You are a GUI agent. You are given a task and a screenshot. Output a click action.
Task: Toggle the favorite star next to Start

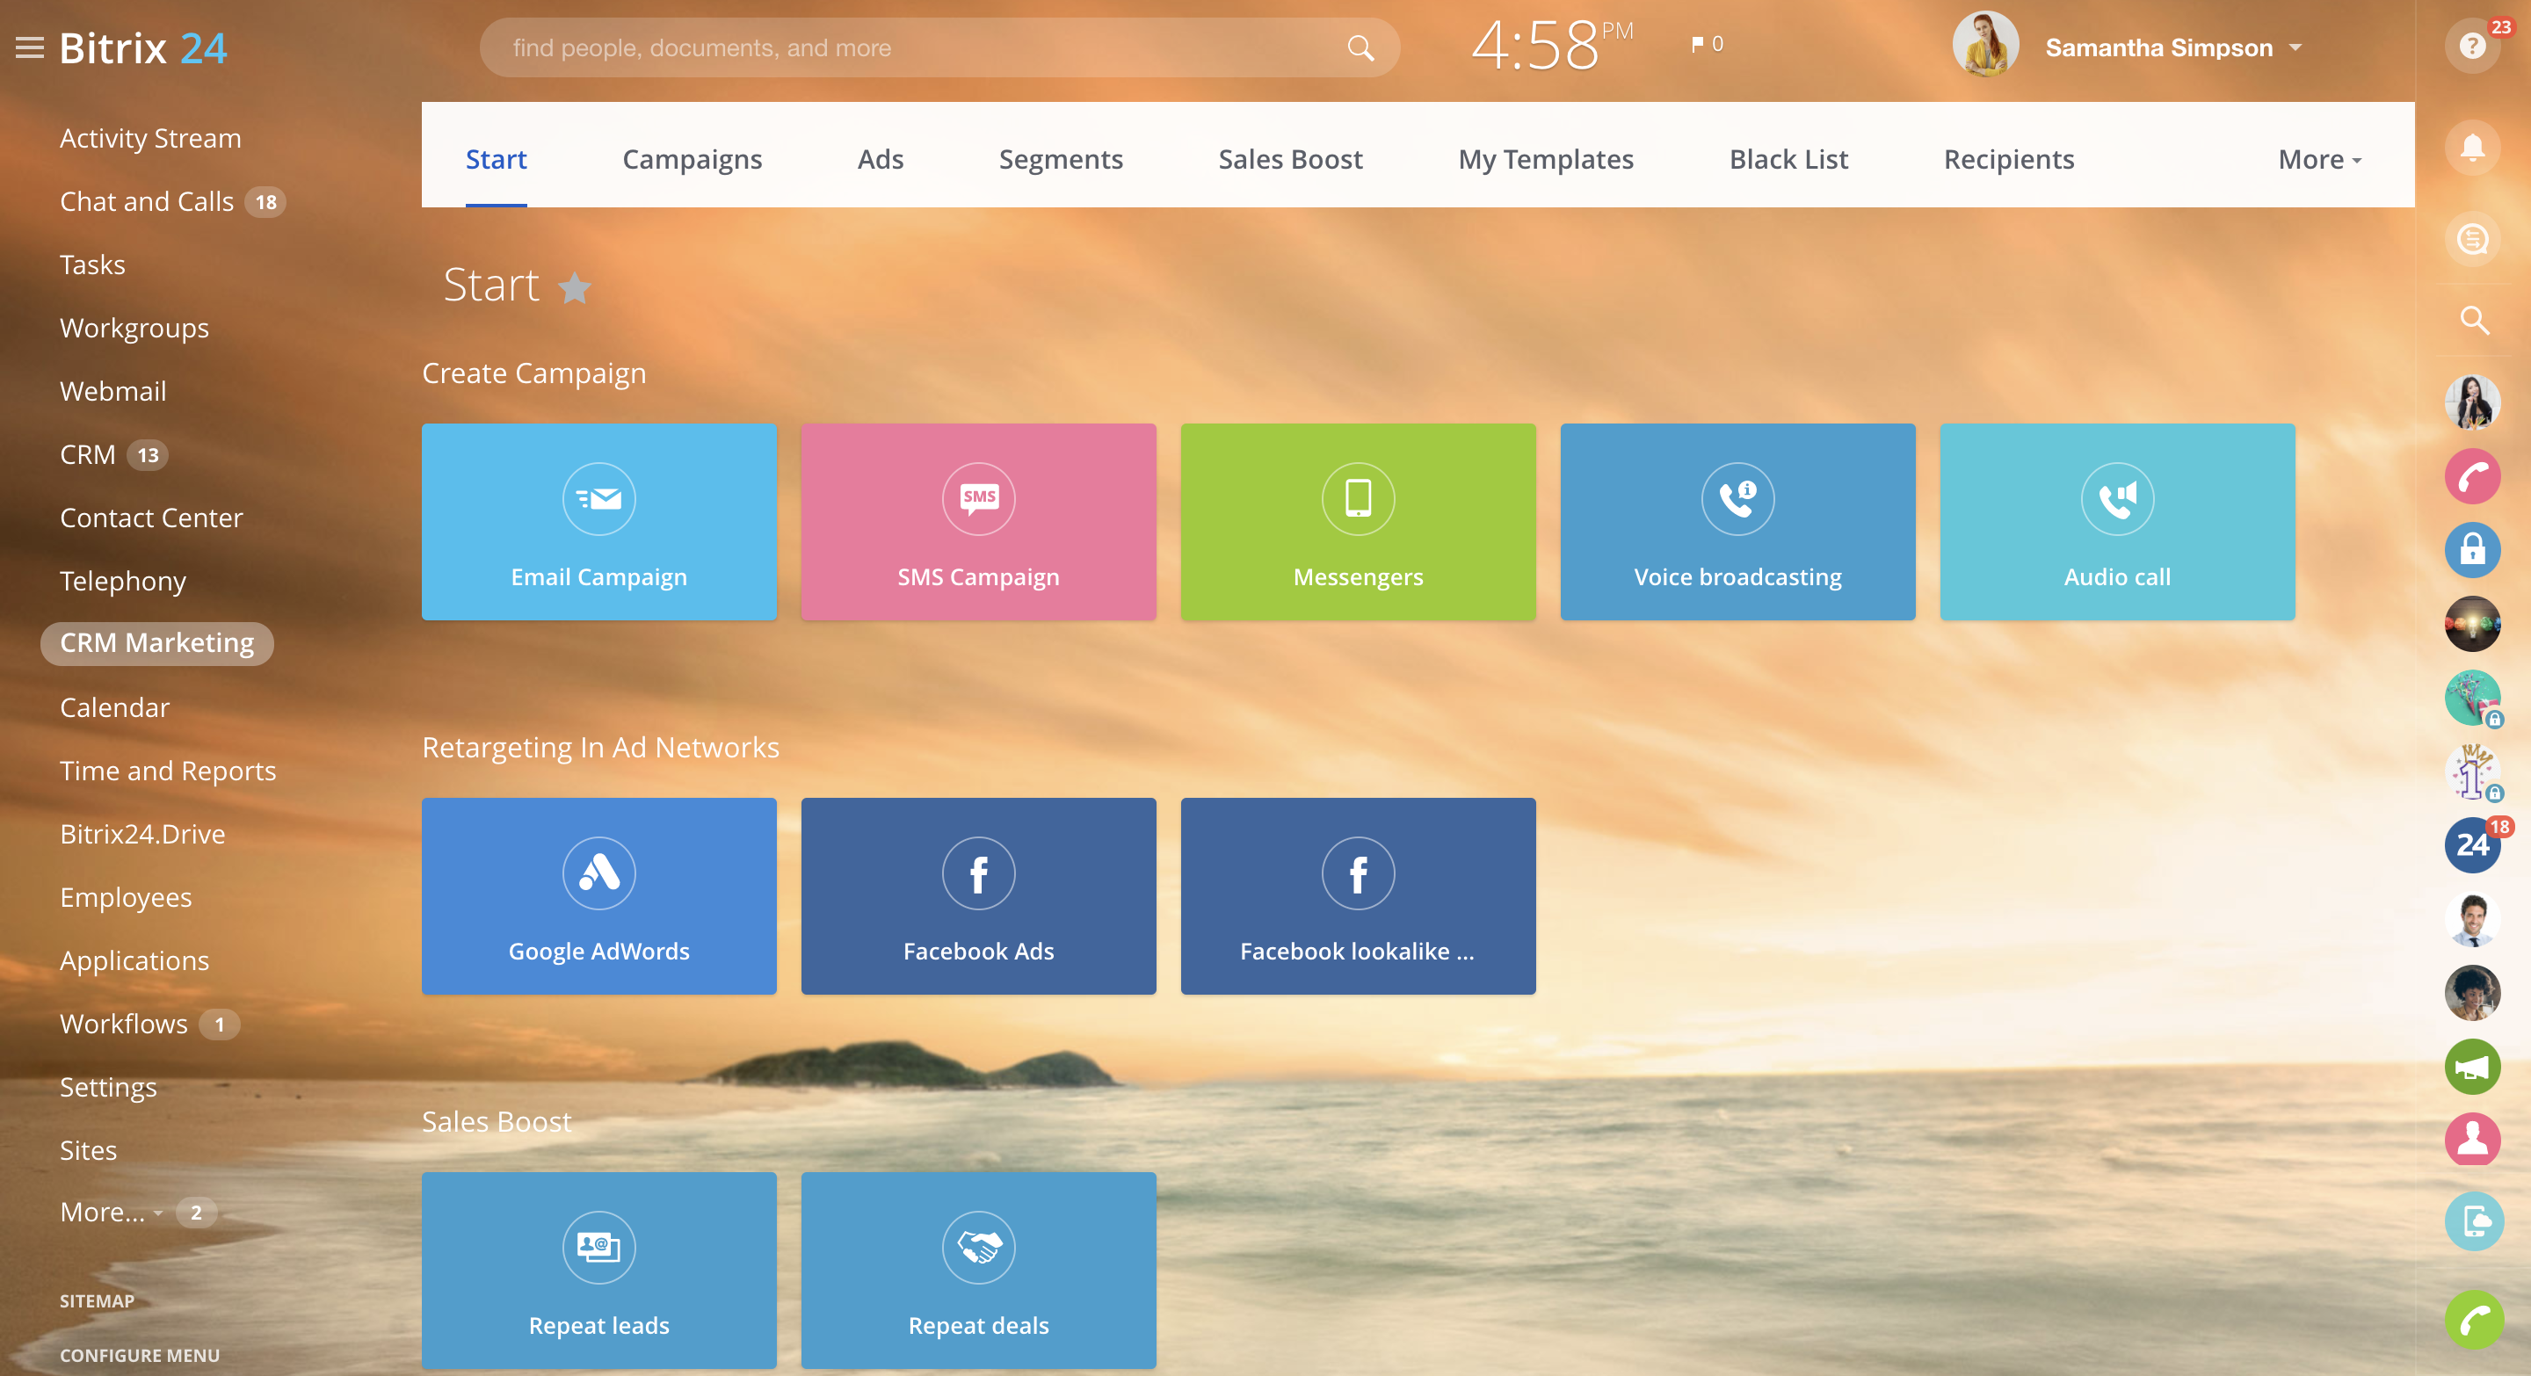(574, 288)
